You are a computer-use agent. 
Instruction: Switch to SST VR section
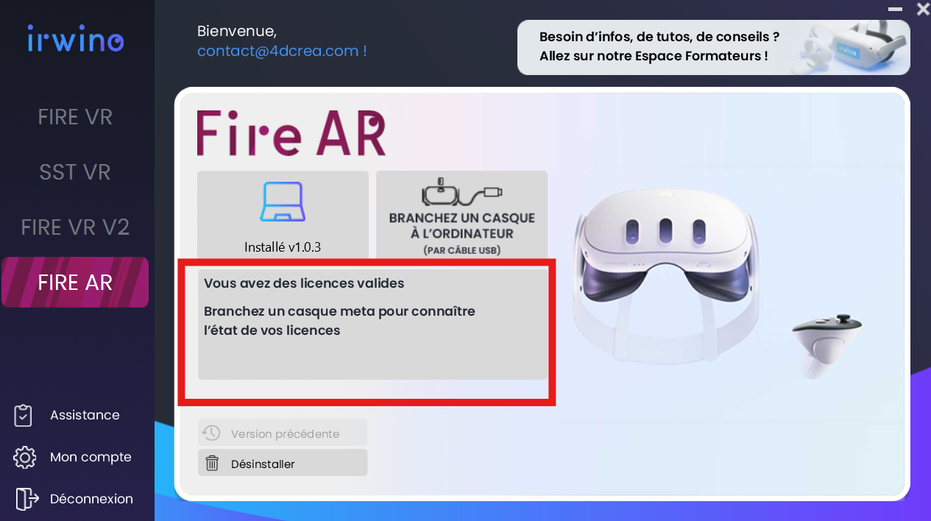75,172
